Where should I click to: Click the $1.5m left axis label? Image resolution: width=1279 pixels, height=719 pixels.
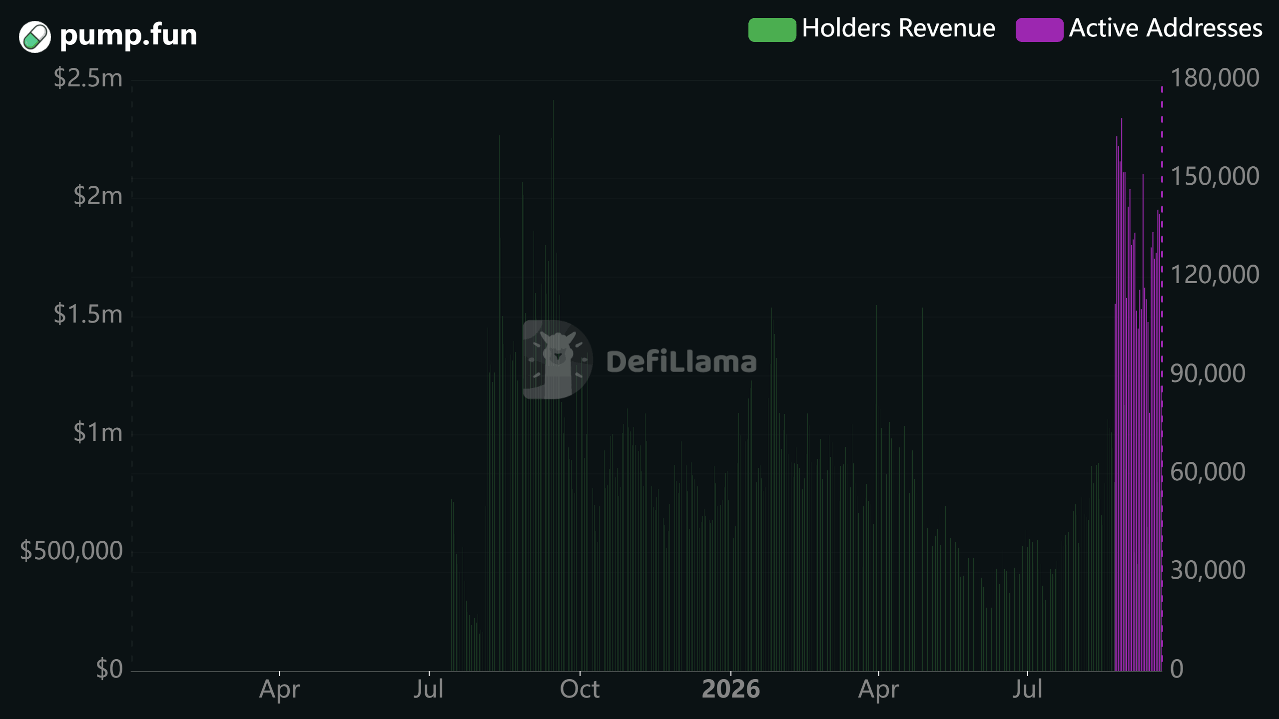[88, 314]
